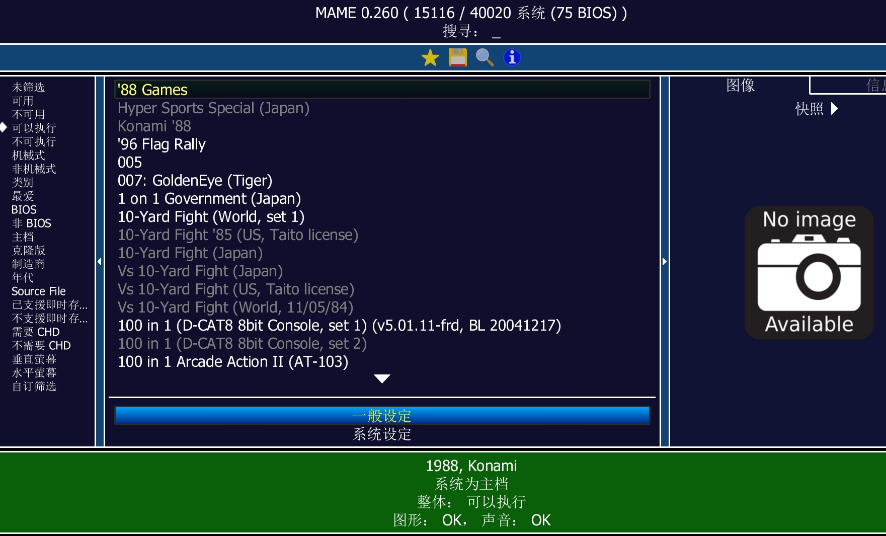This screenshot has width=886, height=536.
Task: Open 系统设定 (machine settings)
Action: click(382, 434)
